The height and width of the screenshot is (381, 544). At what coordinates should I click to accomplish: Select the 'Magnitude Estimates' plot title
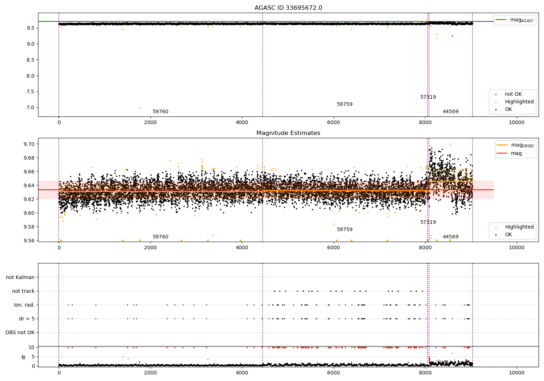click(288, 133)
